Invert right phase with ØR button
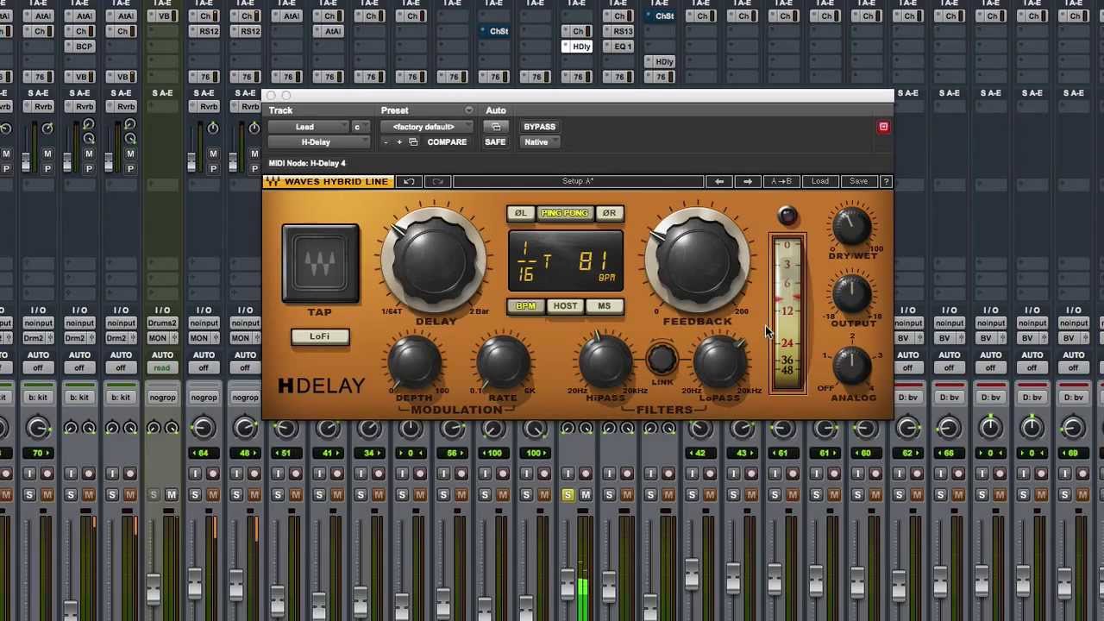The height and width of the screenshot is (621, 1104). [x=609, y=213]
